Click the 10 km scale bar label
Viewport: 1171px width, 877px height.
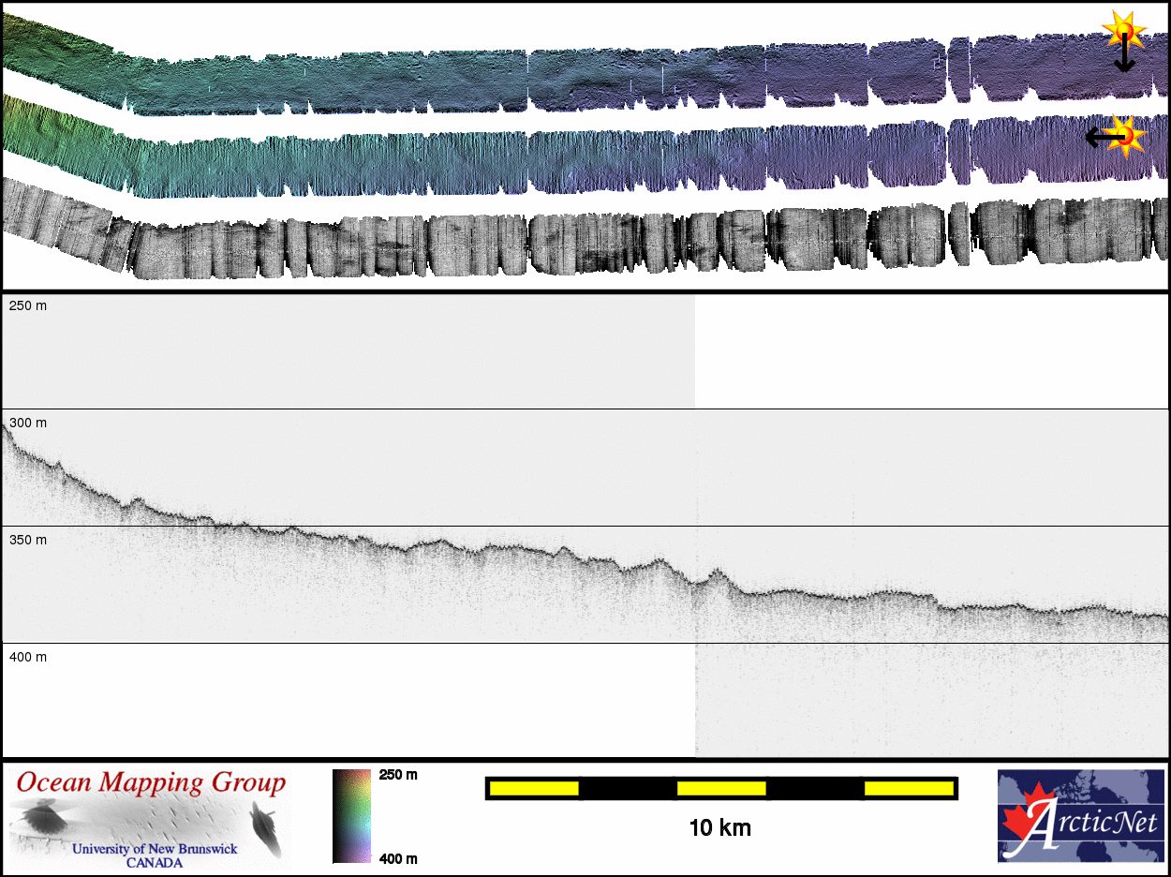point(719,828)
